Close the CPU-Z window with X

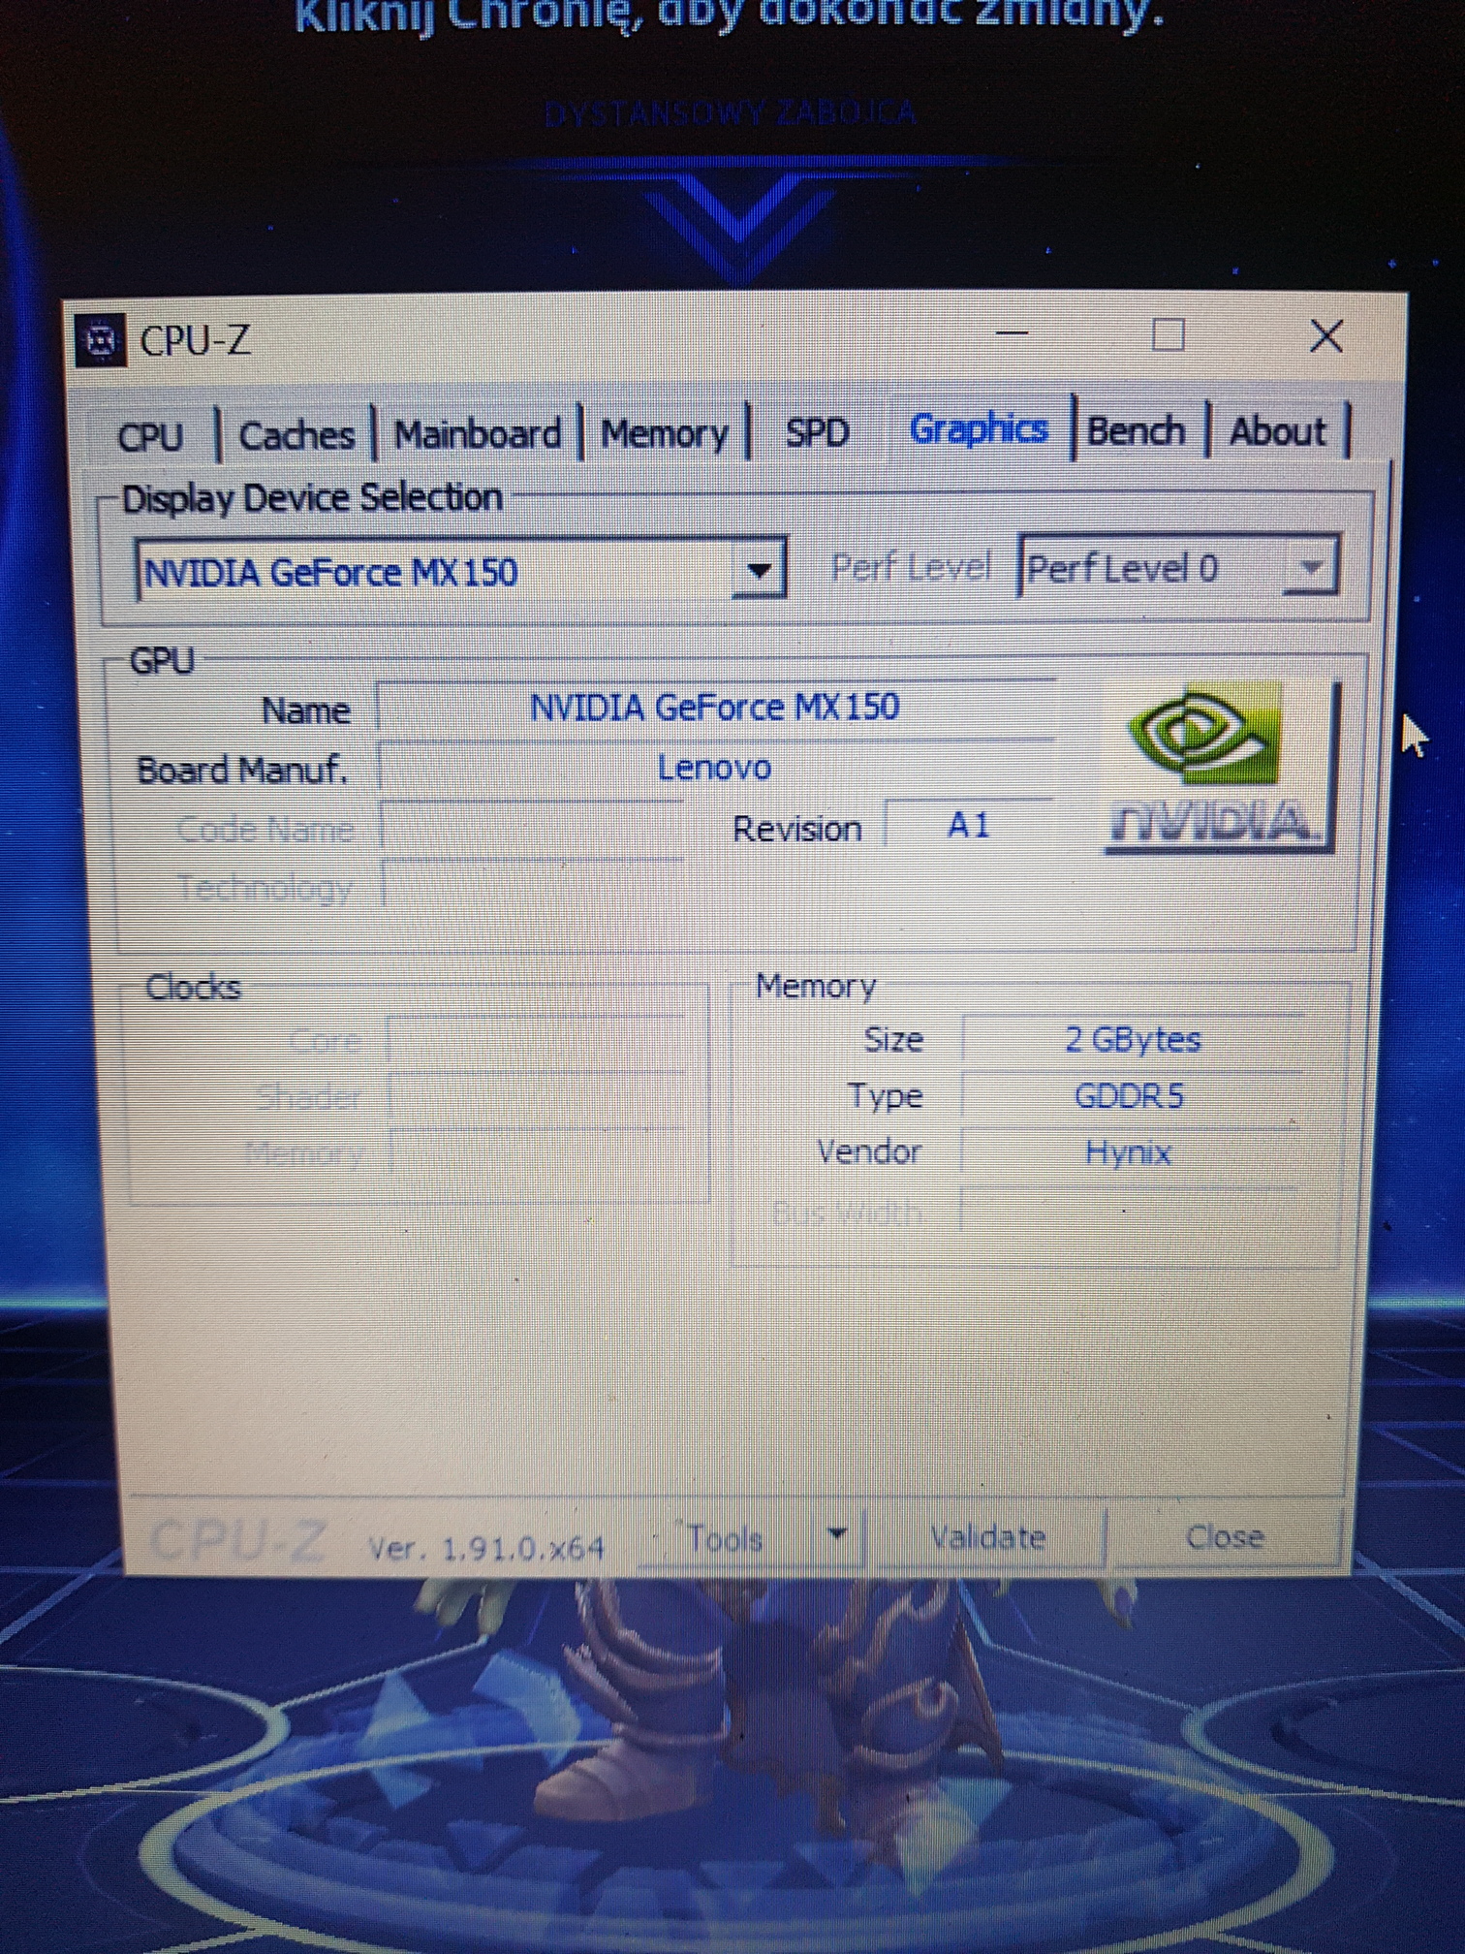click(1325, 337)
